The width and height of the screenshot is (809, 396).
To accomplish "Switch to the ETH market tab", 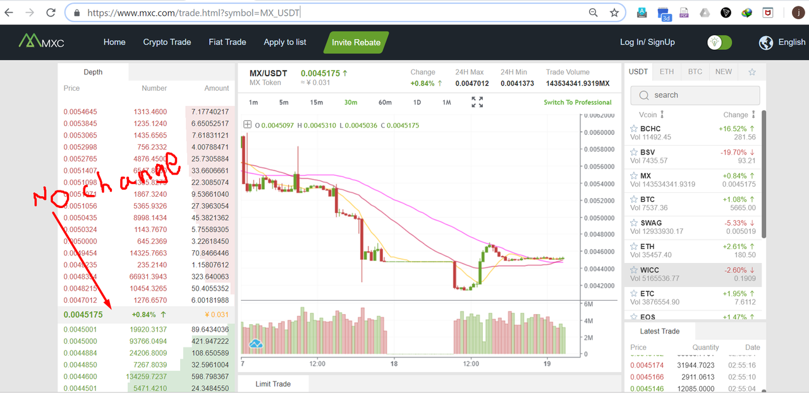I will [667, 72].
